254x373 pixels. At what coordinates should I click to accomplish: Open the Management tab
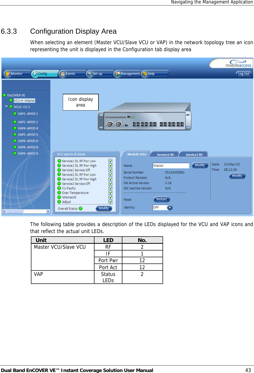point(127,74)
